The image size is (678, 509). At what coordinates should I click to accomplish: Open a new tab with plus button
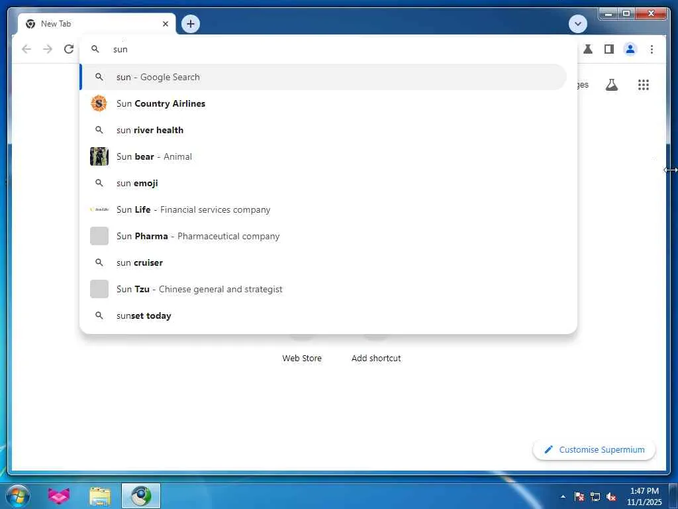191,24
